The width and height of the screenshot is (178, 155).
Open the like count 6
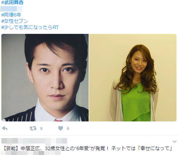[68, 128]
